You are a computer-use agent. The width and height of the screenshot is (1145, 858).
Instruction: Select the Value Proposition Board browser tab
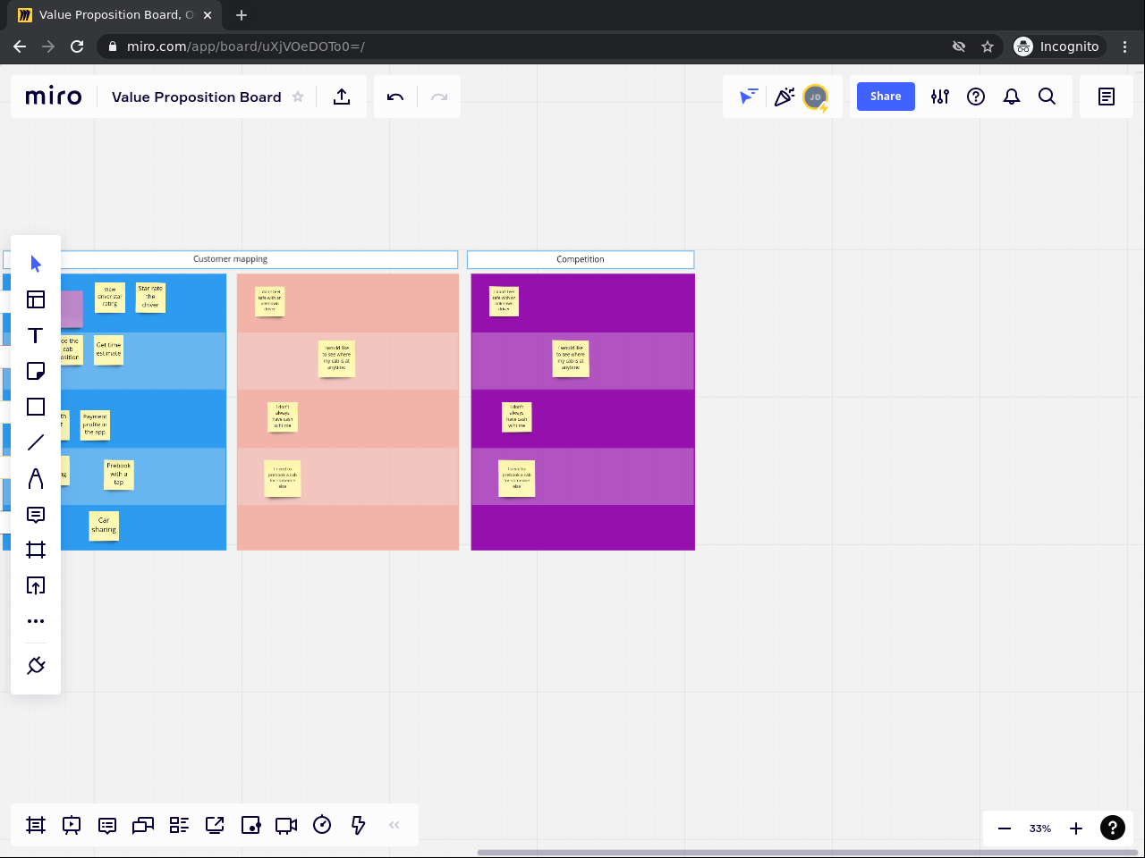[115, 15]
